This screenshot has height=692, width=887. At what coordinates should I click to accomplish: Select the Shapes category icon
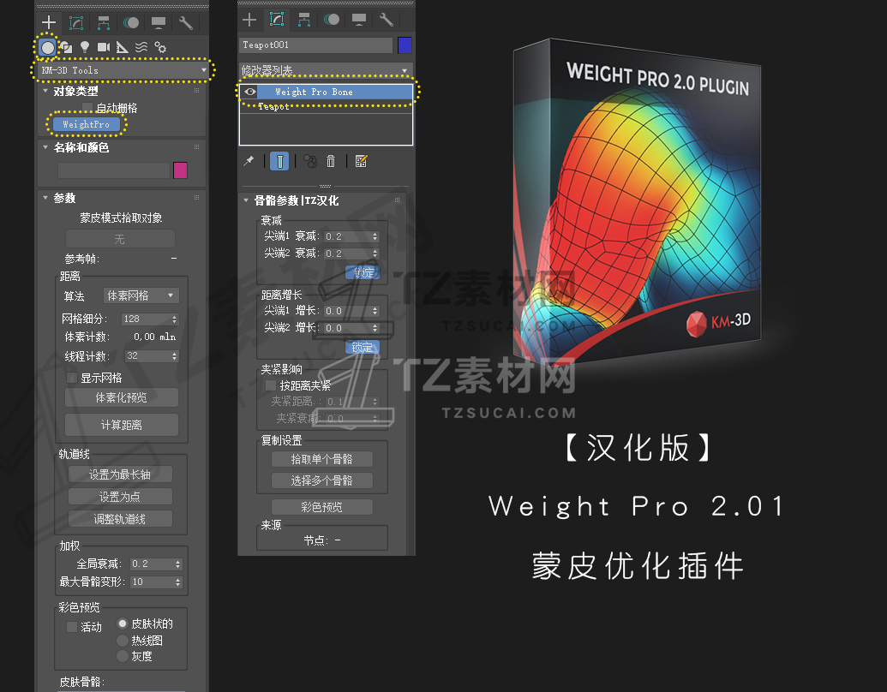click(66, 47)
